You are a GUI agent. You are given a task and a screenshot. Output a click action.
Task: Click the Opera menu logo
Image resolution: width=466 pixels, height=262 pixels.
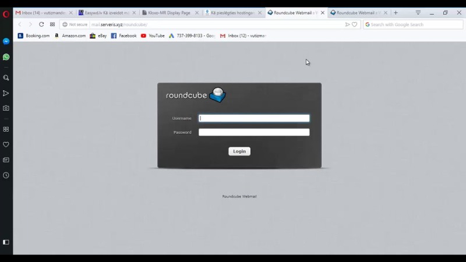click(6, 13)
